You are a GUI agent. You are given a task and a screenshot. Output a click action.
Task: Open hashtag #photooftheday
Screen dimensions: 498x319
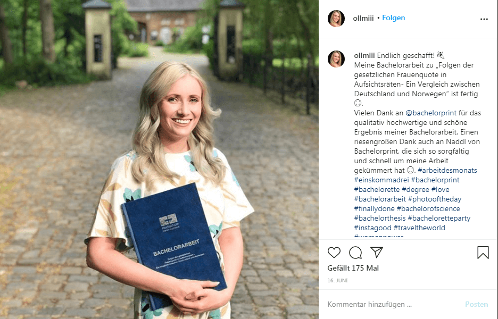pyautogui.click(x=435, y=199)
